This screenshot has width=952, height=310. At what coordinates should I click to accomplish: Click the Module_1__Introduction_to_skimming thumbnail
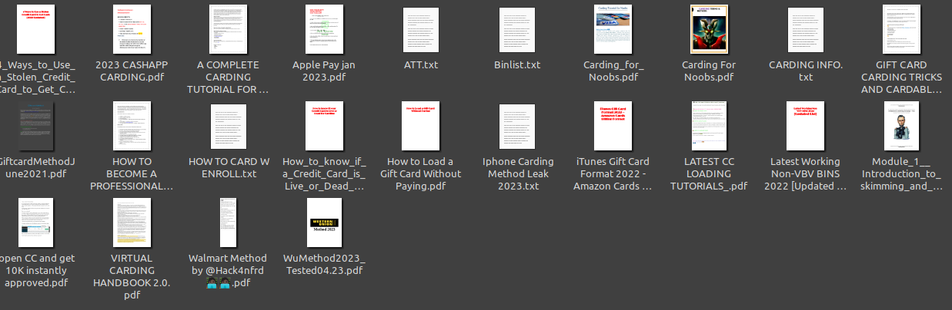click(x=902, y=125)
